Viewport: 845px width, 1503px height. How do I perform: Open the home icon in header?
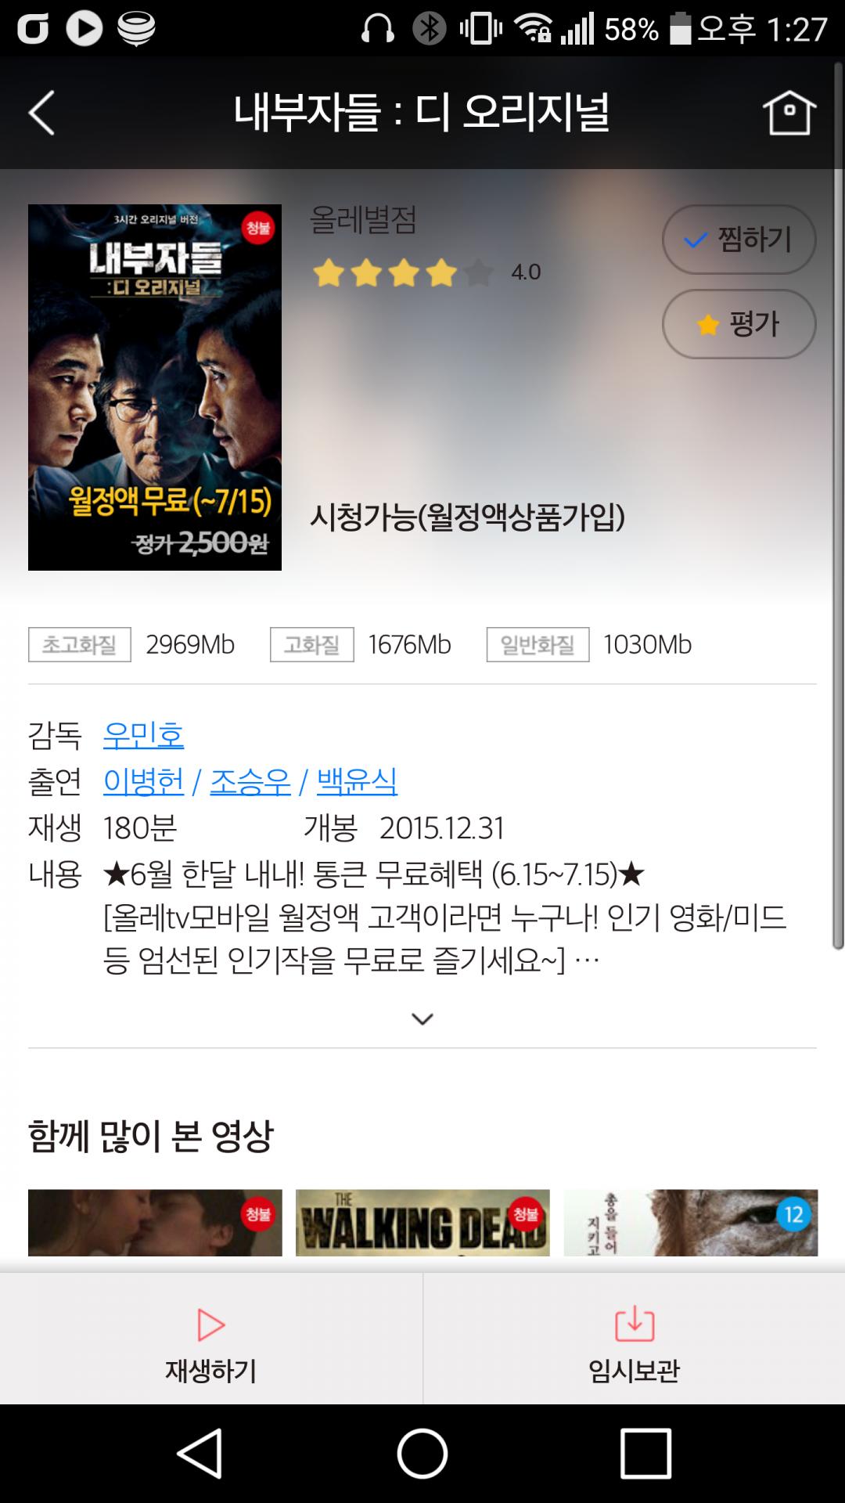[x=789, y=113]
